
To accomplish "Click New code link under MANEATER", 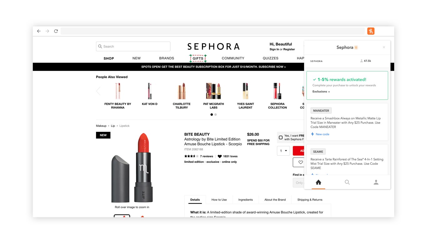I will click(322, 134).
